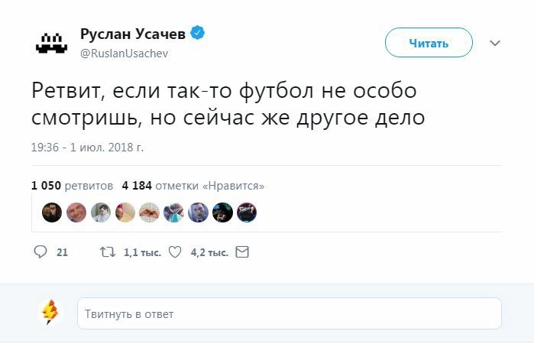Open first liker avatar in the row
This screenshot has height=344, width=534.
point(52,213)
